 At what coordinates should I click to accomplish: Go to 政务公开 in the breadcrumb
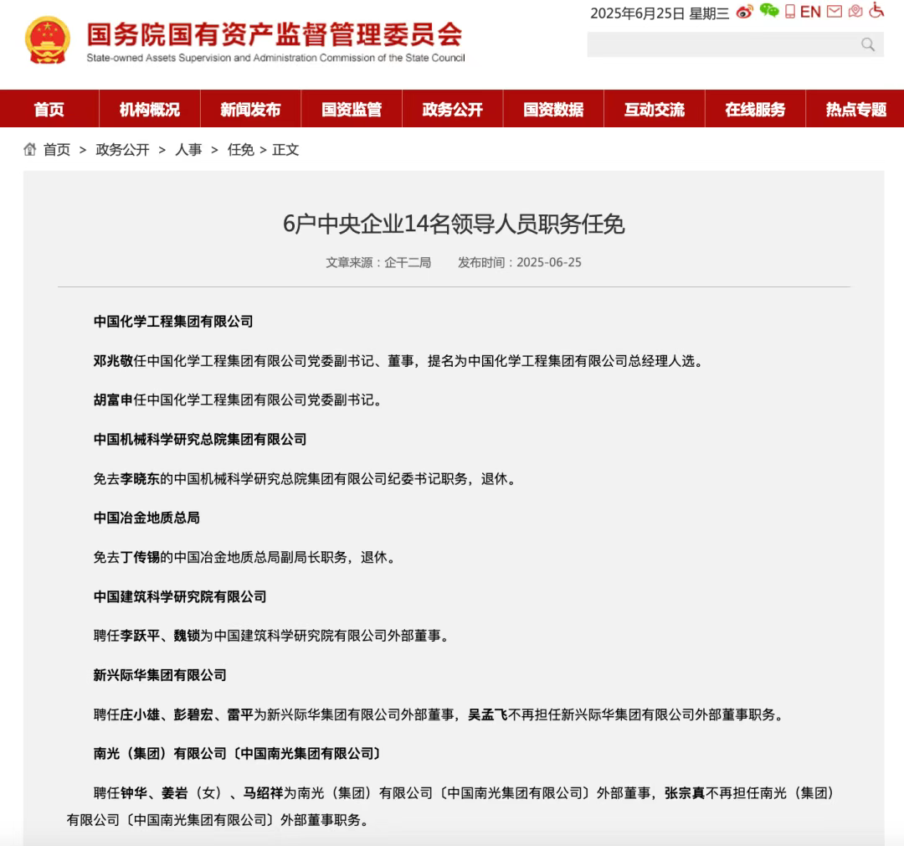122,150
